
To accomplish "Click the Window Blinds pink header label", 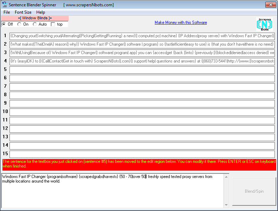I will click(x=35, y=18).
